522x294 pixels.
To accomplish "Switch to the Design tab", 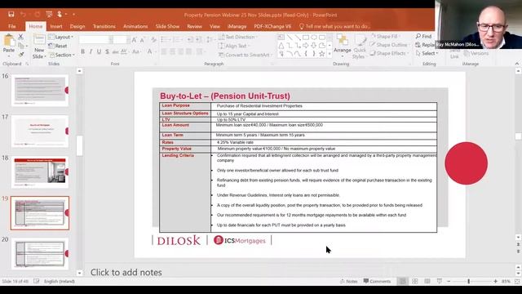I will click(x=77, y=26).
